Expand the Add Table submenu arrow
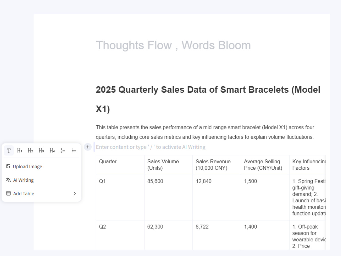The height and width of the screenshot is (256, 341). pyautogui.click(x=75, y=194)
